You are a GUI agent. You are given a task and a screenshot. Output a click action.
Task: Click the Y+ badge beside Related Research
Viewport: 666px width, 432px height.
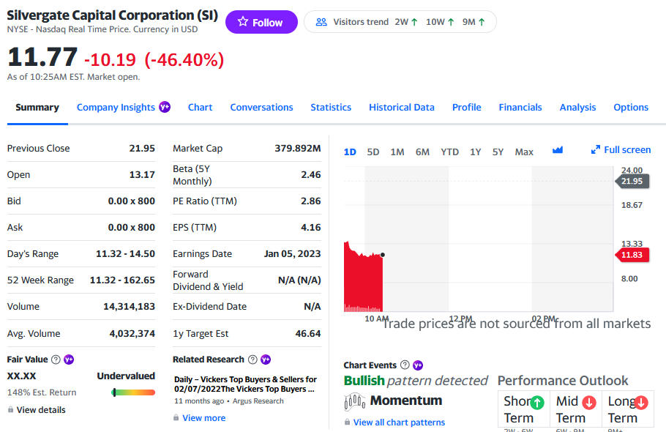click(266, 360)
